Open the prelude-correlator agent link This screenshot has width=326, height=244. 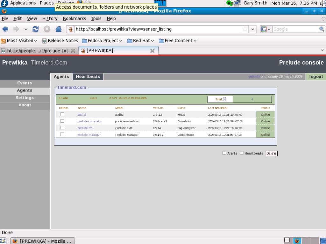[89, 121]
